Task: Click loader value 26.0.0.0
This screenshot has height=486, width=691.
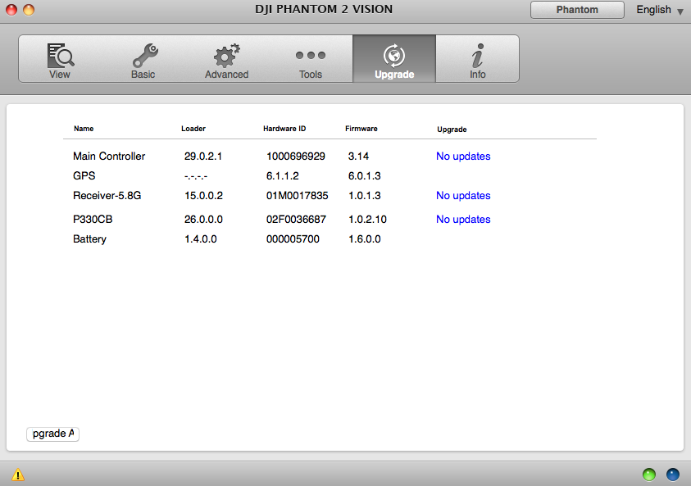Action: (203, 220)
